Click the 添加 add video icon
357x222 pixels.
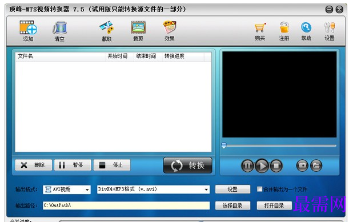28,28
